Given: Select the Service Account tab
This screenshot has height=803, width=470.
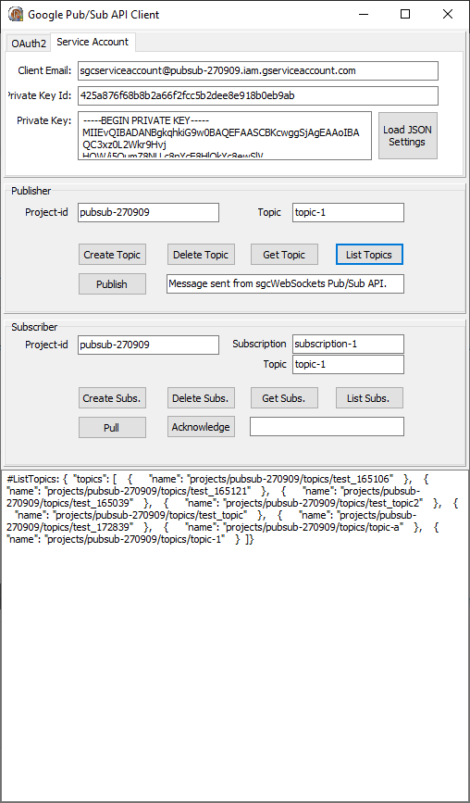Looking at the screenshot, I should tap(93, 42).
